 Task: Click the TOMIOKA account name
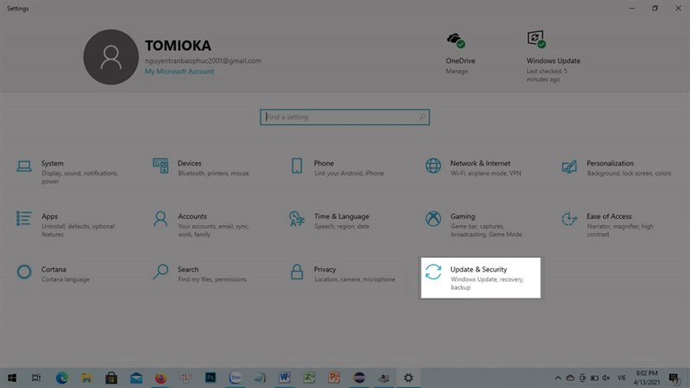(178, 46)
